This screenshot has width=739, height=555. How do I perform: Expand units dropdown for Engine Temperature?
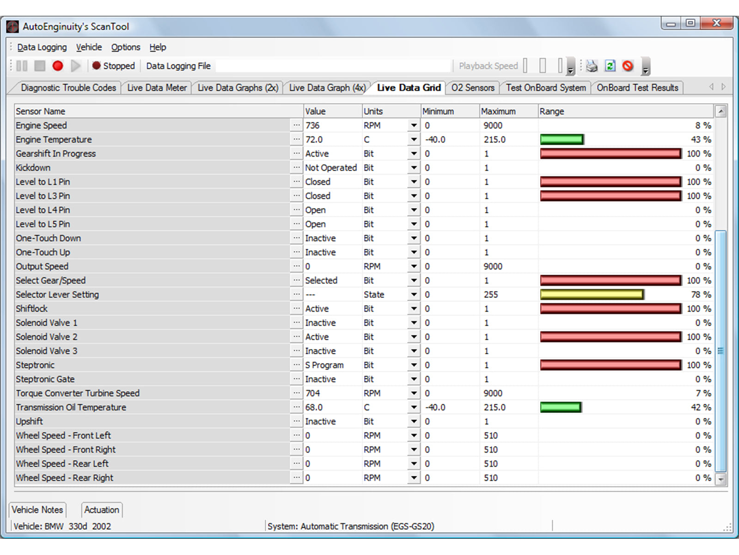[414, 140]
